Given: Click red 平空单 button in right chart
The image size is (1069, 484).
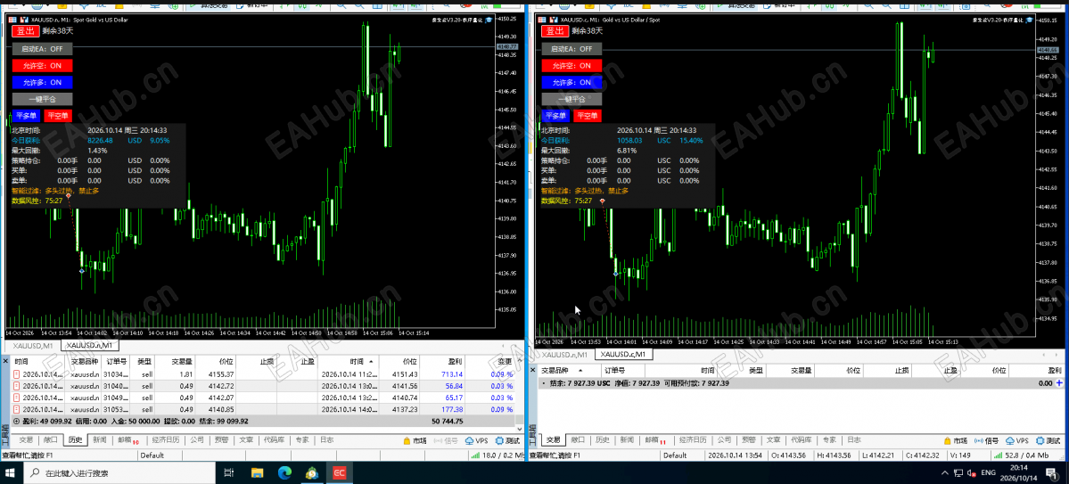Looking at the screenshot, I should [588, 115].
